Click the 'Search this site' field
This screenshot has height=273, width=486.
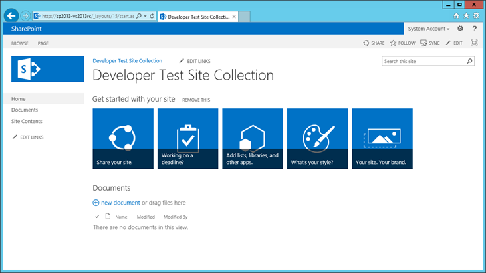point(424,61)
